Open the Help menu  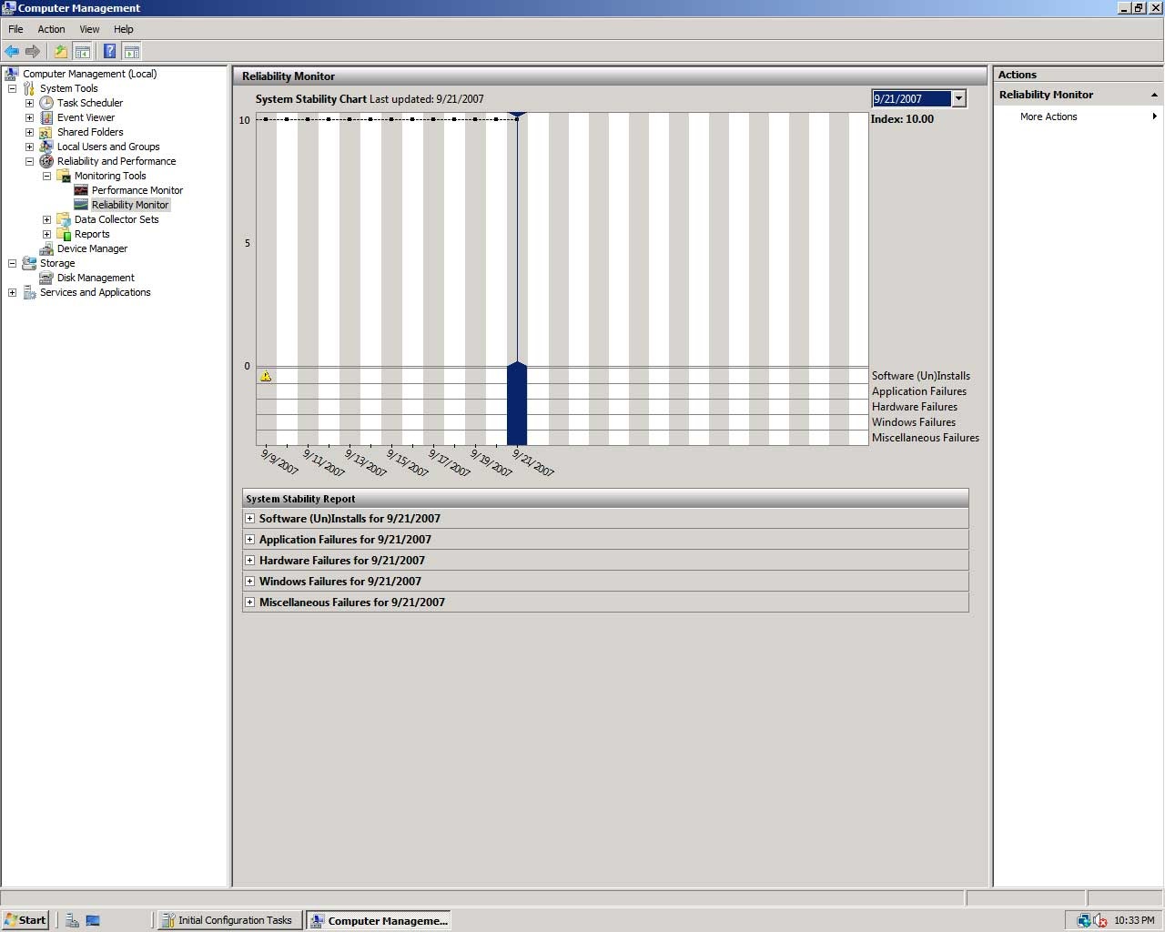tap(123, 29)
